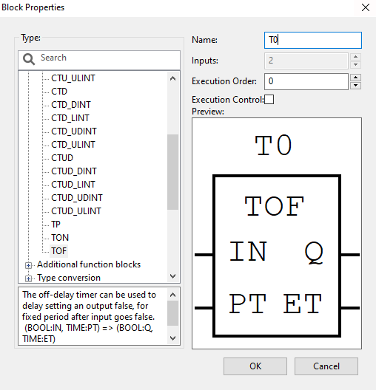Click the Inputs up arrow
The image size is (376, 390).
point(355,57)
